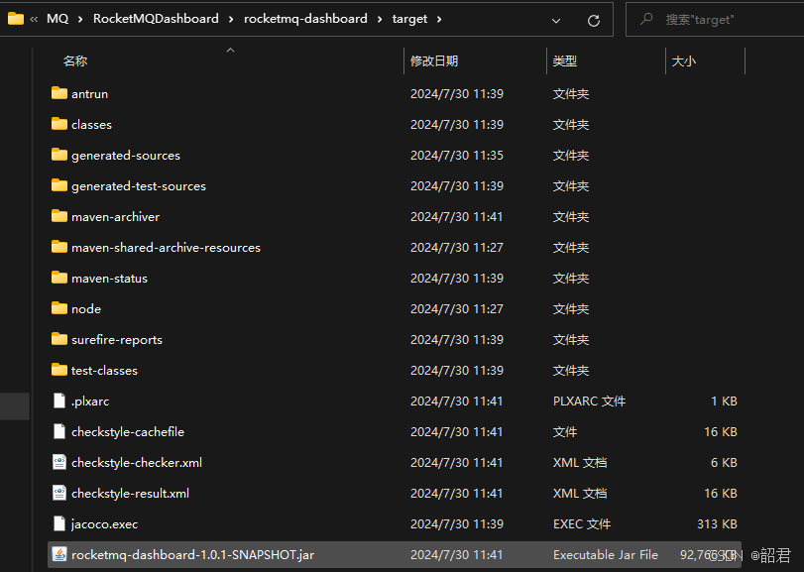
Task: Click the maven-shared-archive-resources folder name
Action: 167,248
